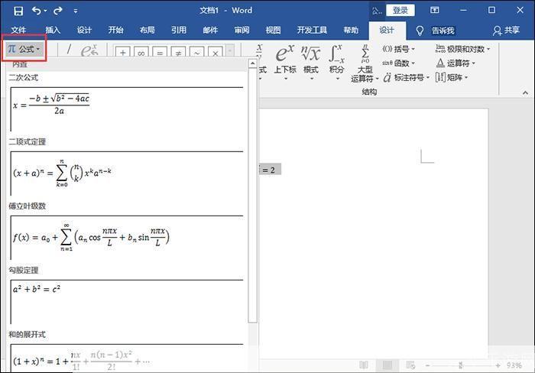The height and width of the screenshot is (373, 535).
Task: Open the 积分 integral structure menu
Action: coord(336,62)
